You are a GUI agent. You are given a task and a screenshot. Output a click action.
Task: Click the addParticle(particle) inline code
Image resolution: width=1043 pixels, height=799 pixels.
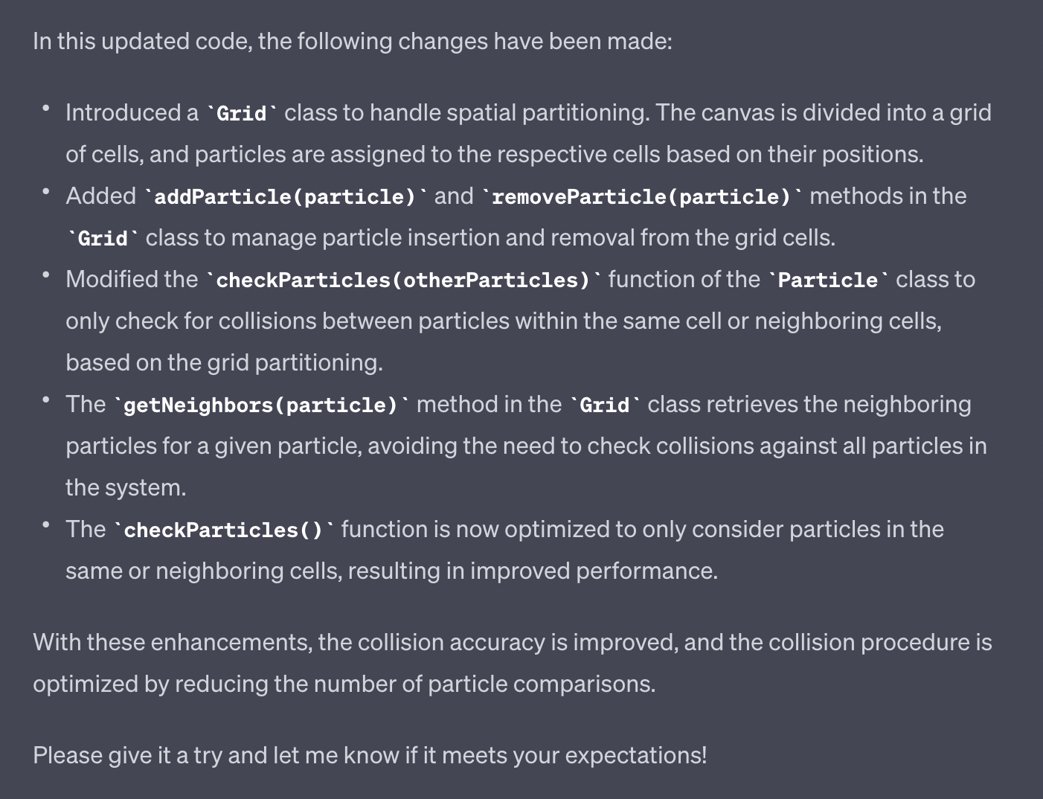click(285, 197)
